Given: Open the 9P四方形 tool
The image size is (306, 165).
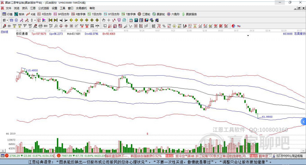Looking at the screenshot, I should coord(62,14).
